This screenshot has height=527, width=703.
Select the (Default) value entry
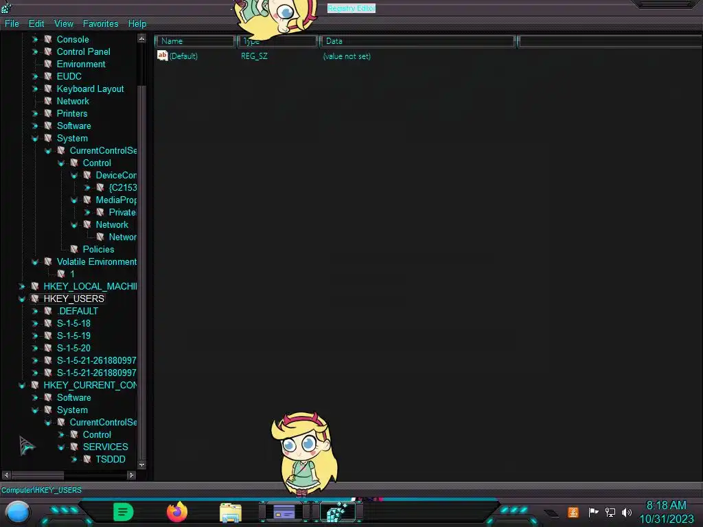coord(183,56)
